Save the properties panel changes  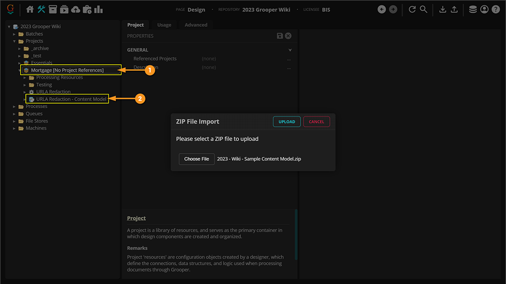(x=280, y=36)
